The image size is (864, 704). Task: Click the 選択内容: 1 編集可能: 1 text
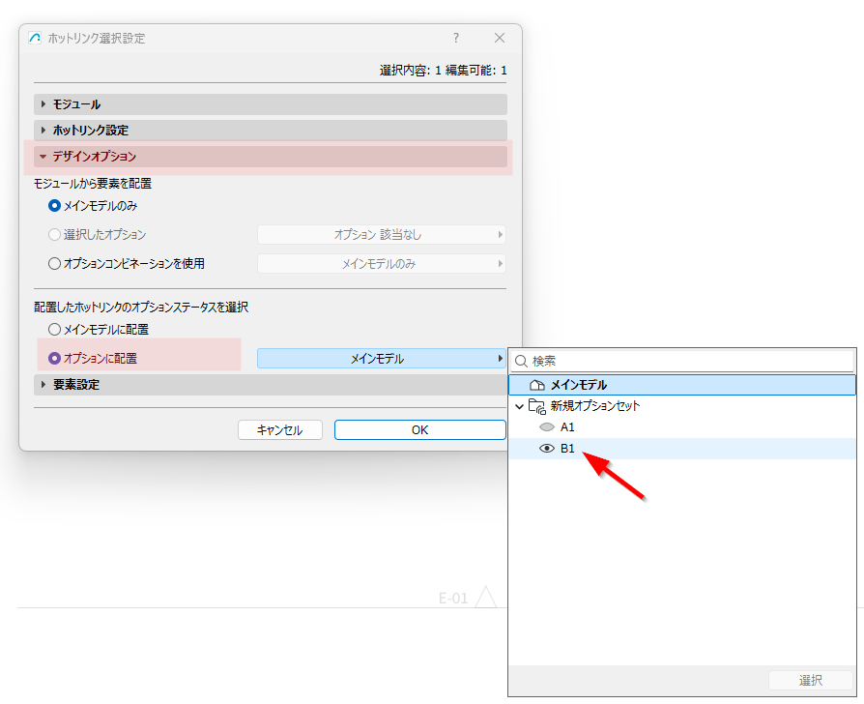443,71
